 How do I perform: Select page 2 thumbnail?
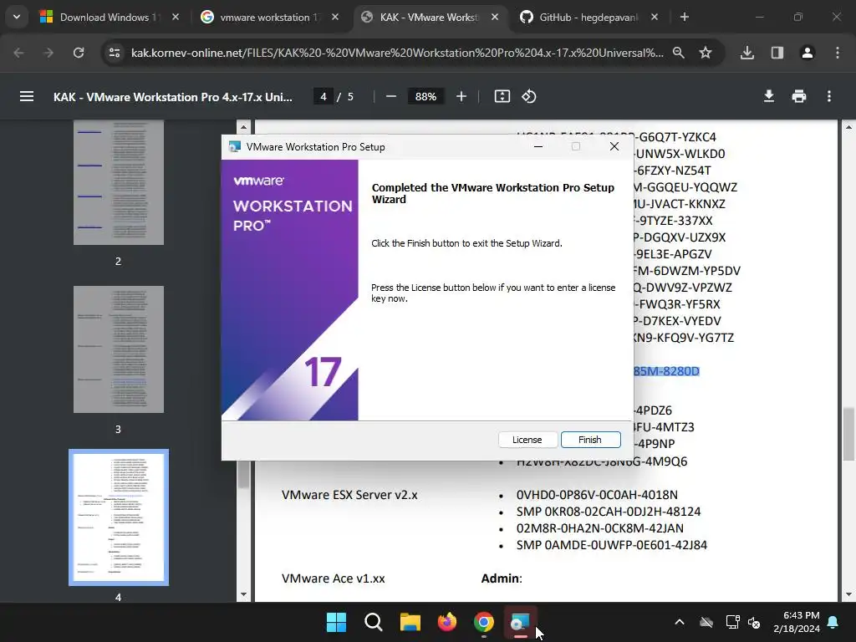coord(119,182)
